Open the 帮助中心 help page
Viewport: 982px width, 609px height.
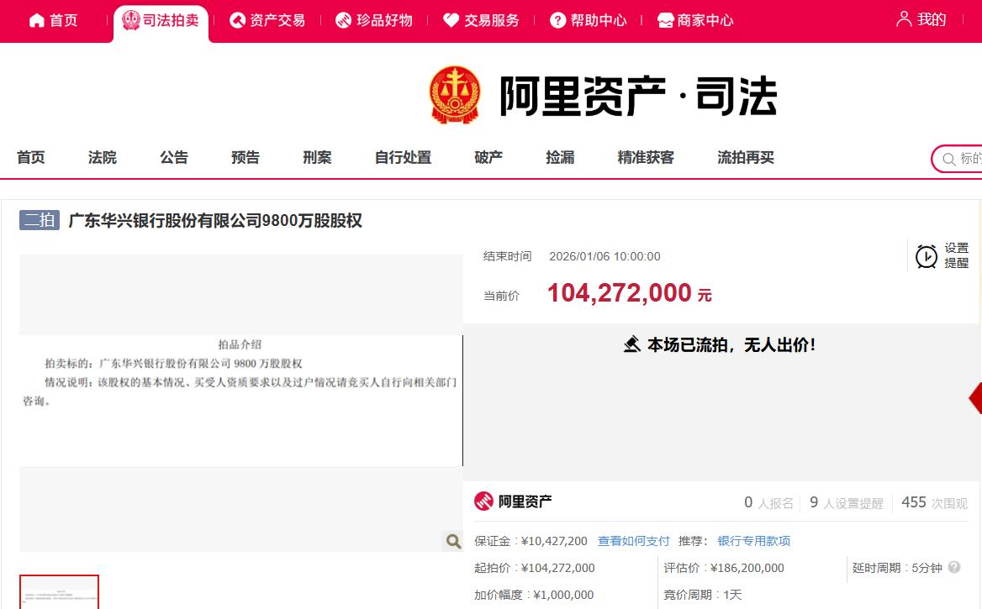click(588, 20)
